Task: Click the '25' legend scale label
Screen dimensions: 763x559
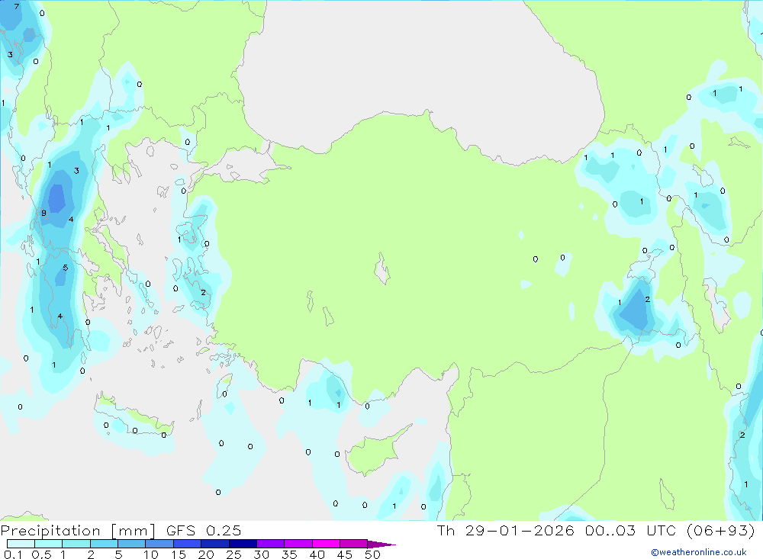Action: [x=233, y=554]
